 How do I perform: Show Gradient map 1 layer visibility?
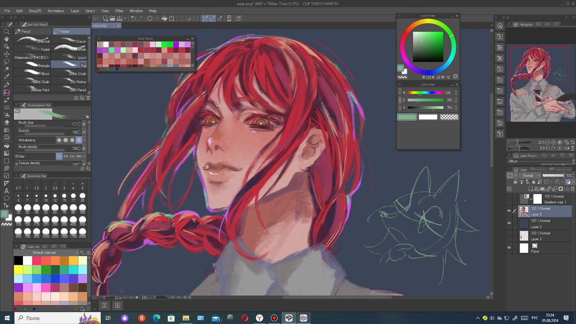coord(509,199)
